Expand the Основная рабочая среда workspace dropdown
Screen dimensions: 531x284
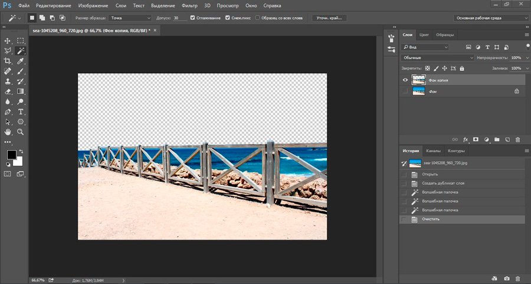490,18
